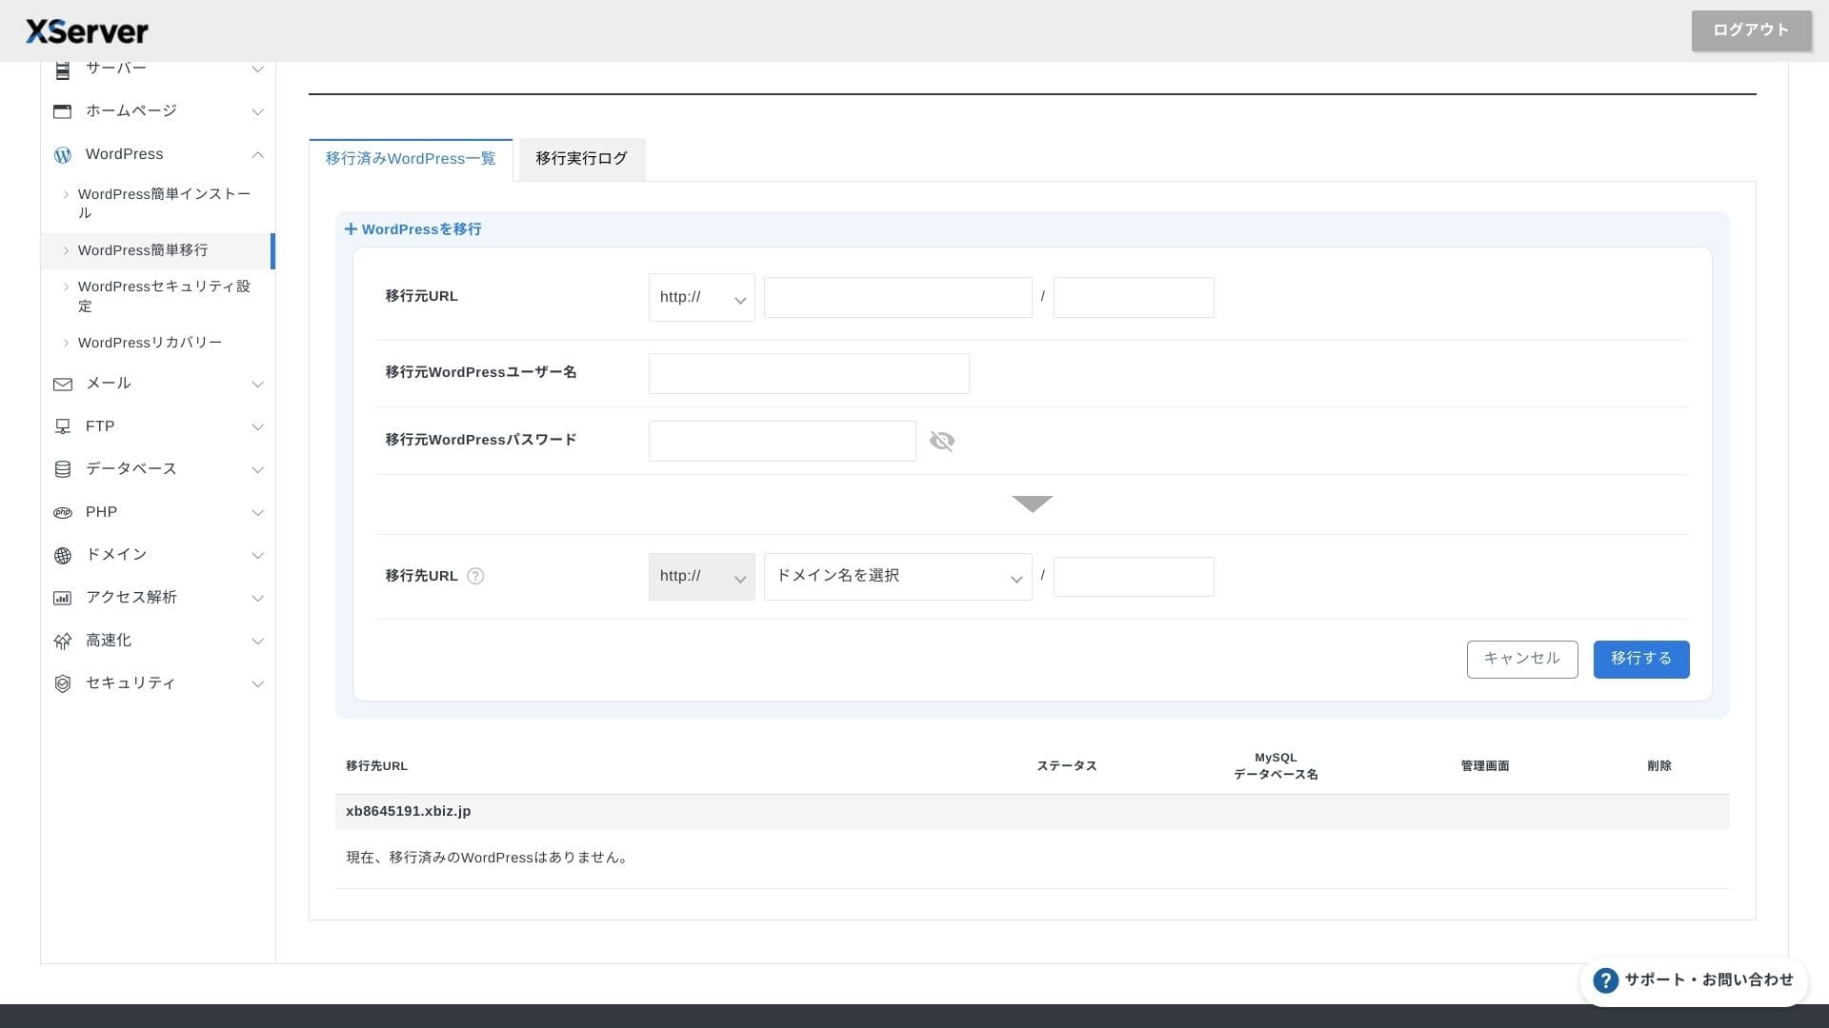This screenshot has height=1028, width=1829.
Task: Click the 移行先URL table column header
Action: (376, 766)
